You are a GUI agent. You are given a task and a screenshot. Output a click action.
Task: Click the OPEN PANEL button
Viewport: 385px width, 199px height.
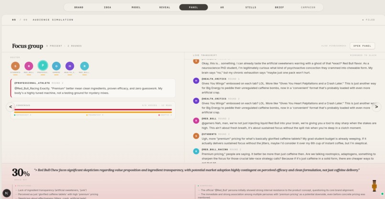362,46
